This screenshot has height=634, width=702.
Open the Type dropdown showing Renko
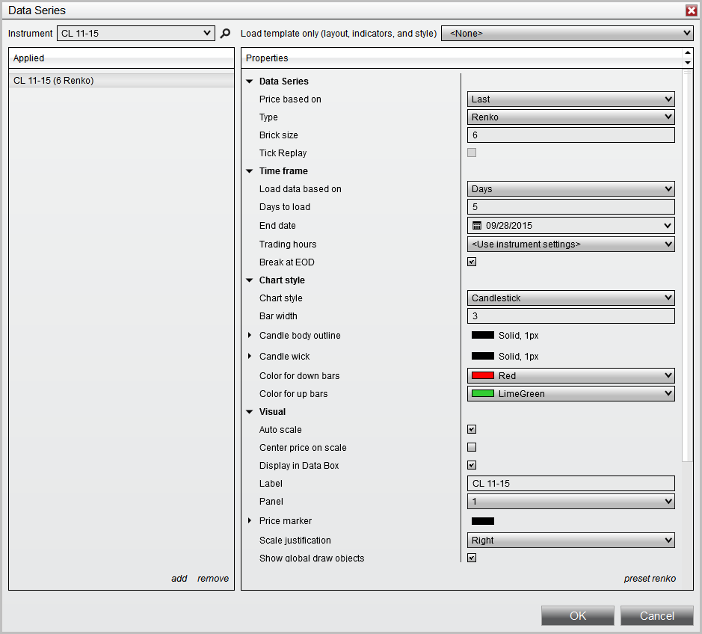571,117
